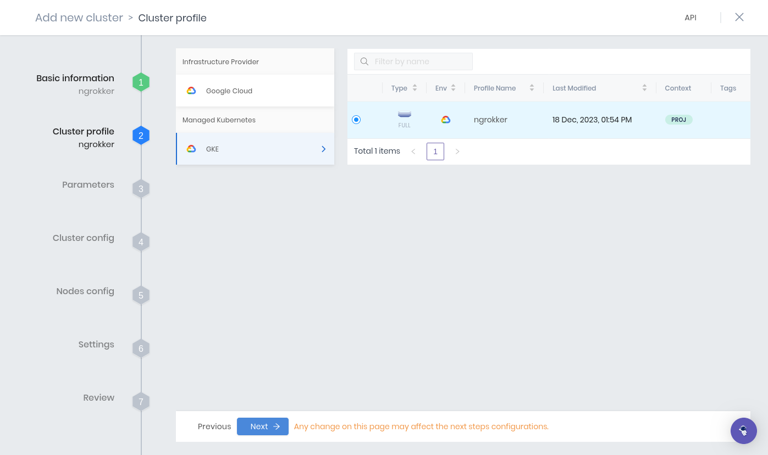Click the GKE Google Cloud icon
This screenshot has width=768, height=455.
click(192, 149)
